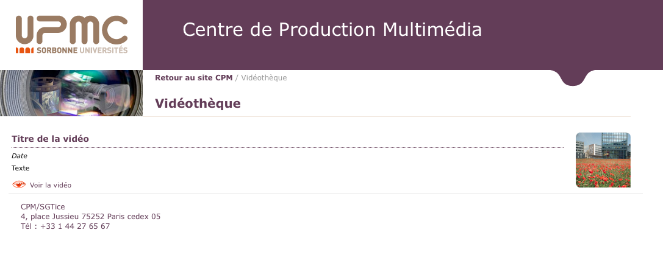Select the Vidéothèque breadcrumb item
This screenshot has height=280, width=663.
(264, 77)
